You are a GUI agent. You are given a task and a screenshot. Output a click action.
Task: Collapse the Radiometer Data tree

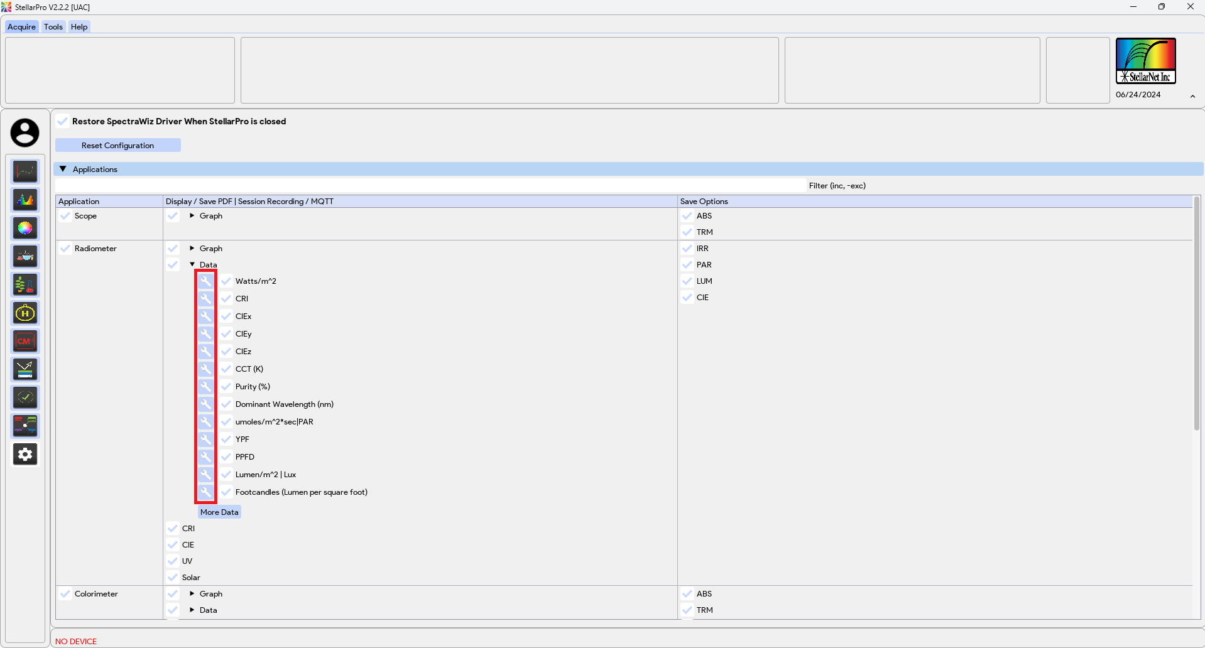click(192, 265)
